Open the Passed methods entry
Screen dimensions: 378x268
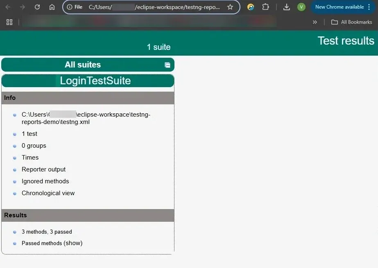[42, 243]
